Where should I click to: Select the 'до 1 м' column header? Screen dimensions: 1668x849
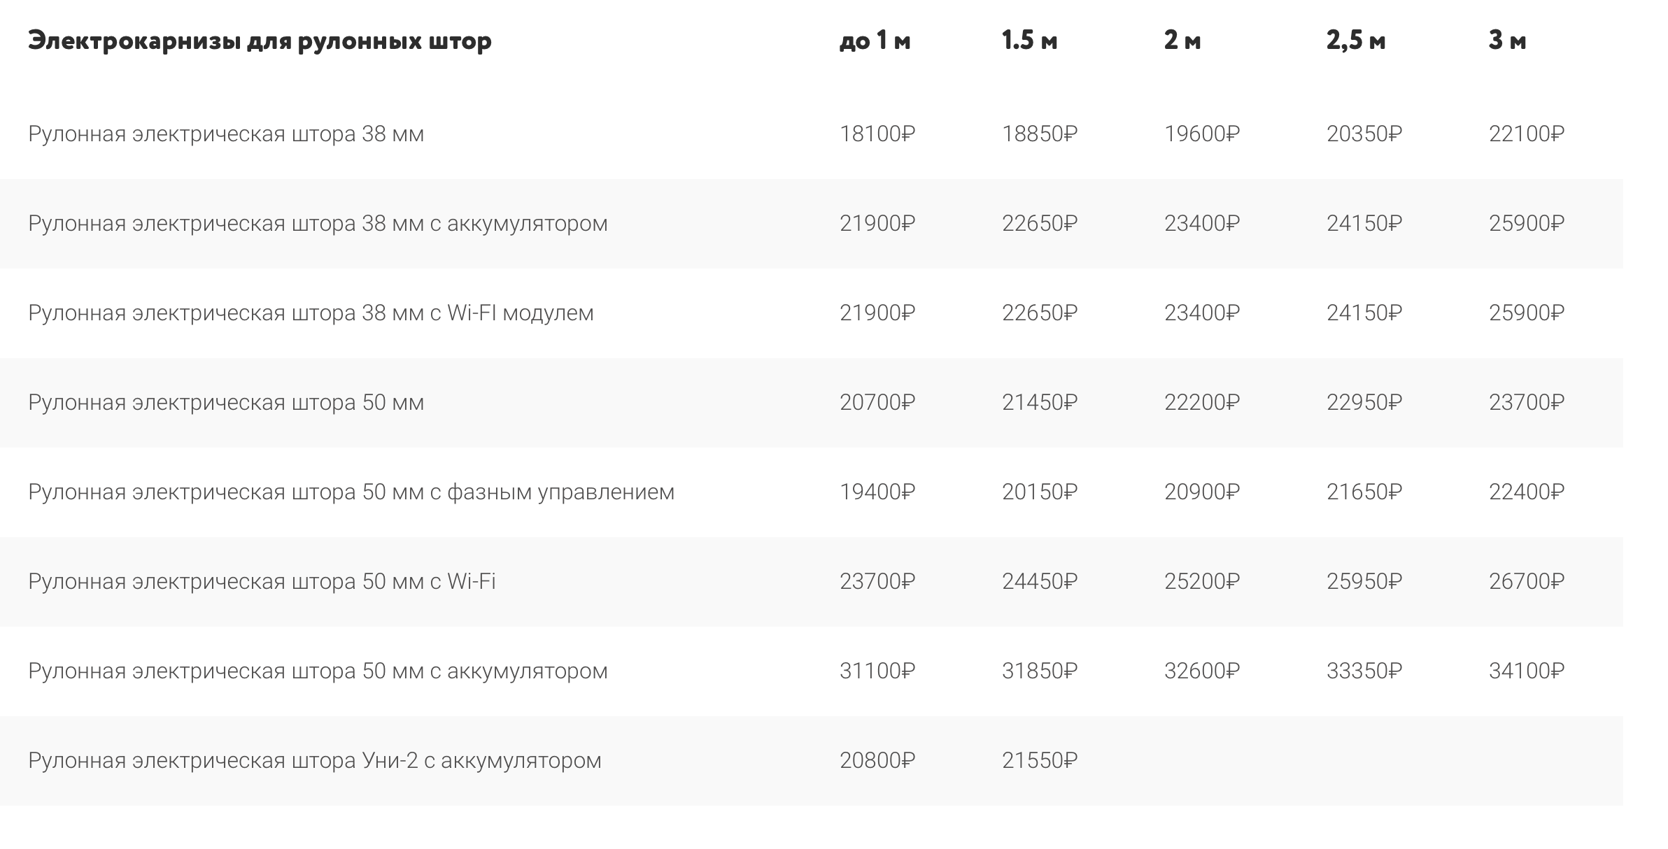(x=875, y=41)
